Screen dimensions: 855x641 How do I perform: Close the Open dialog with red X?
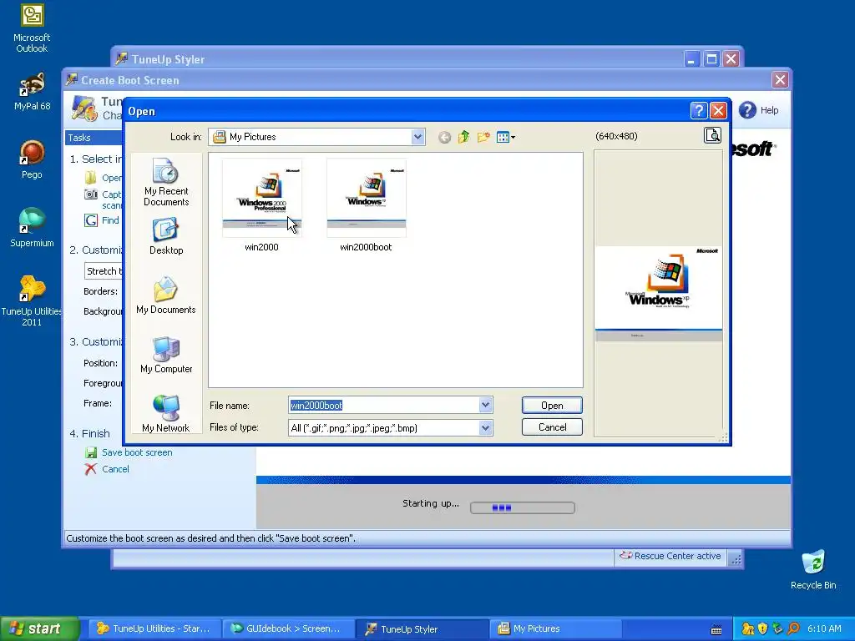point(718,111)
